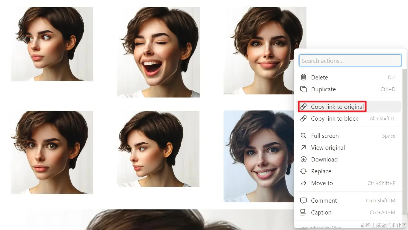Select the side-profile portrait in the bottom middle
408x230 pixels.
click(x=158, y=149)
